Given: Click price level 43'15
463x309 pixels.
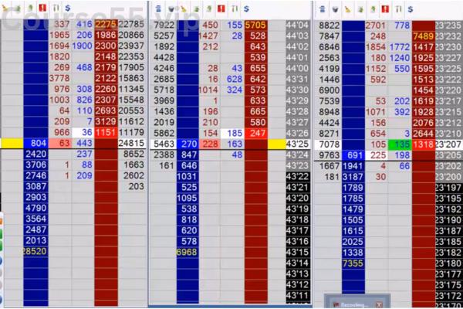Looking at the screenshot, I should pyautogui.click(x=298, y=253).
